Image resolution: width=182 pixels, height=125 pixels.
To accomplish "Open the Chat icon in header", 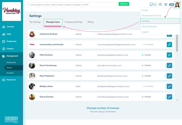I will click(153, 4).
